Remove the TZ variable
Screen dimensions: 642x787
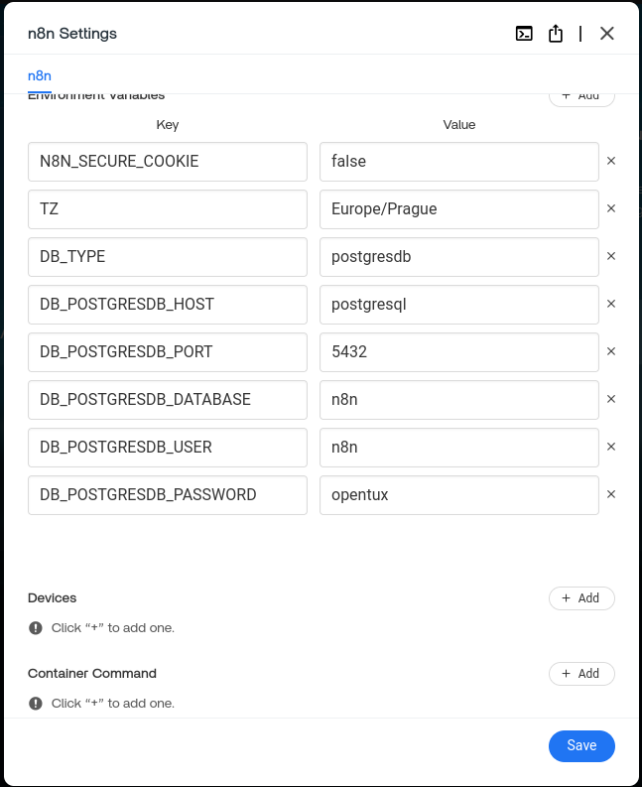(611, 208)
